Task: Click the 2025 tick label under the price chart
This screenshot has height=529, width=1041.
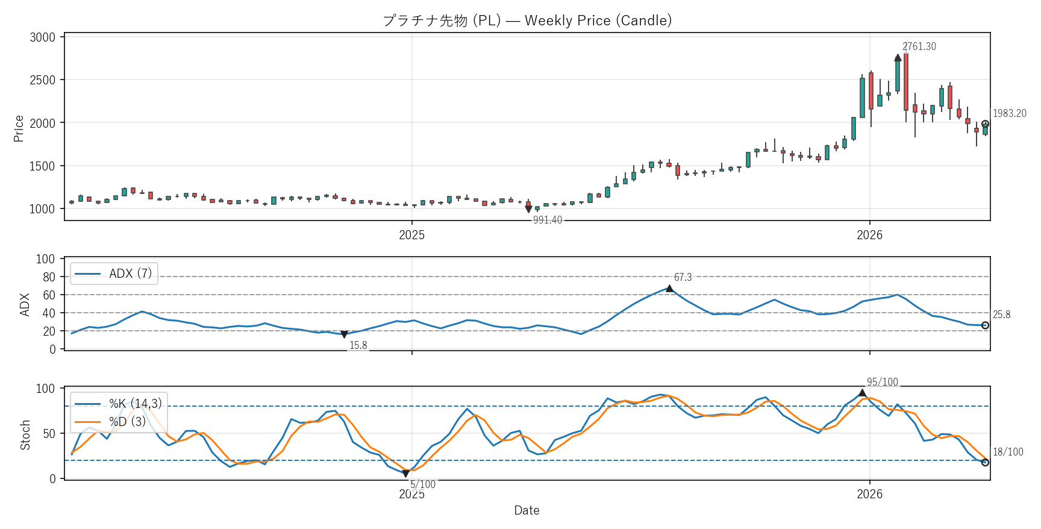Action: pyautogui.click(x=411, y=235)
